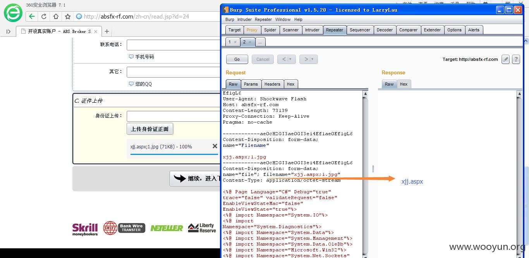Viewport: 529px width, 258px height.
Task: Open the Intruder menu
Action: pyautogui.click(x=244, y=19)
